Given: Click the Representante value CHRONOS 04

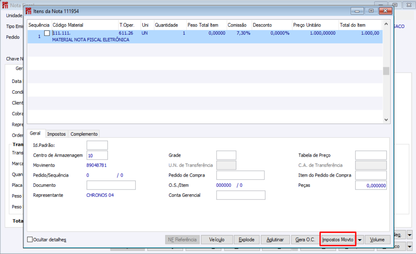Looking at the screenshot, I should (100, 195).
